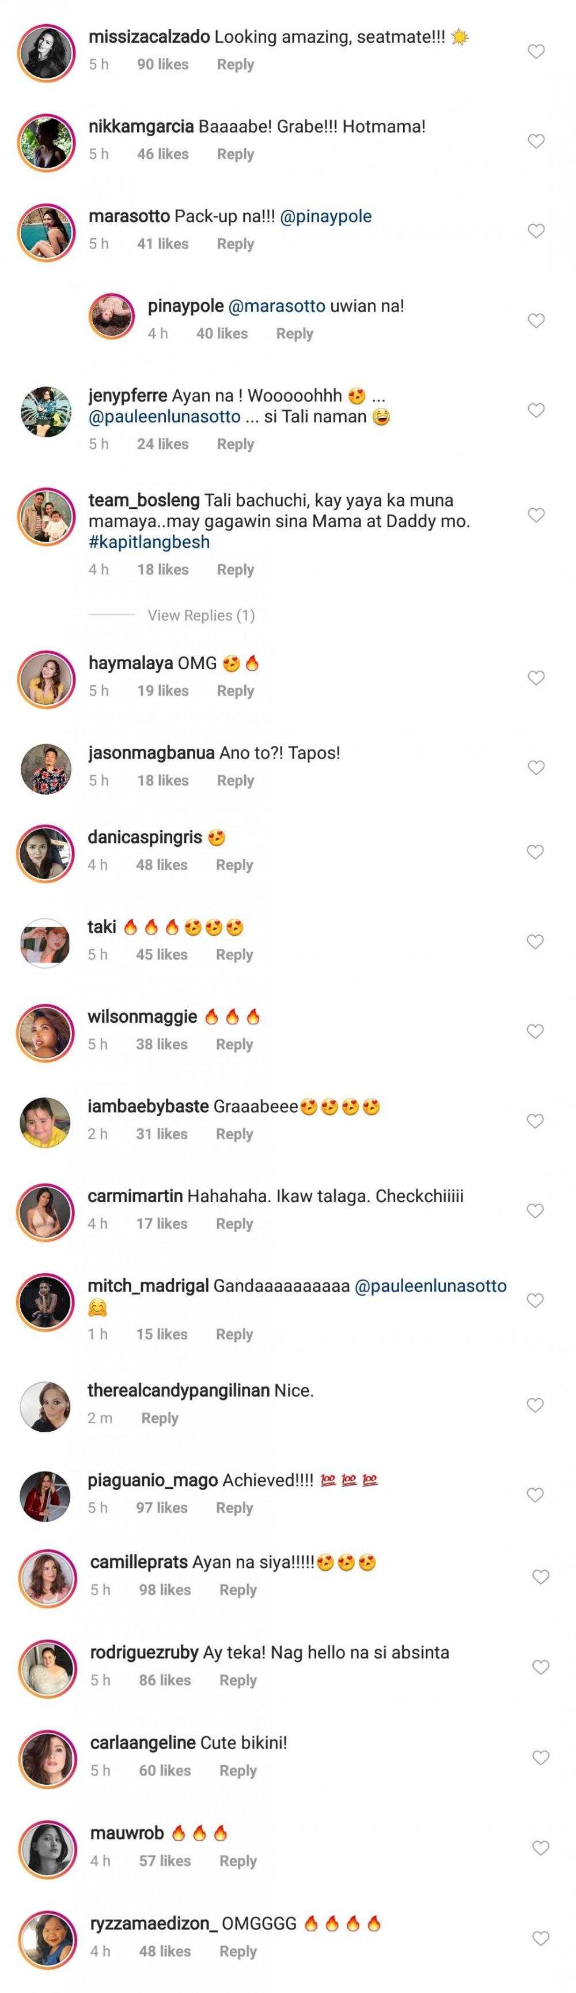Open the #kapitlangbesh hashtag
This screenshot has width=576, height=1993.
pos(149,542)
